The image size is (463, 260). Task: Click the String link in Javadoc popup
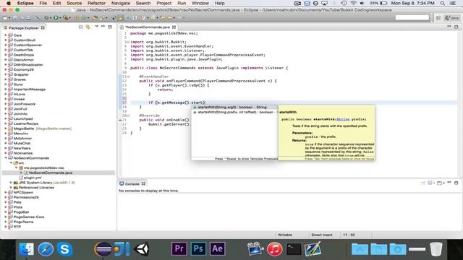343,119
